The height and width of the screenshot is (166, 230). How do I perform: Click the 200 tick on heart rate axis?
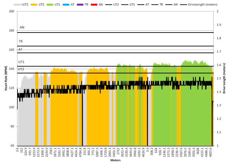(12, 11)
